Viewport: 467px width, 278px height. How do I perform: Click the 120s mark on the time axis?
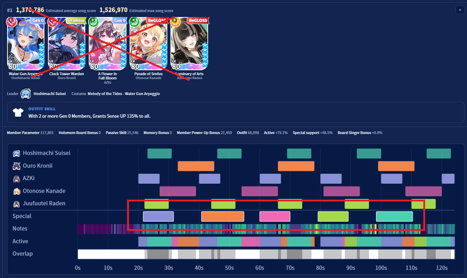[x=442, y=268]
